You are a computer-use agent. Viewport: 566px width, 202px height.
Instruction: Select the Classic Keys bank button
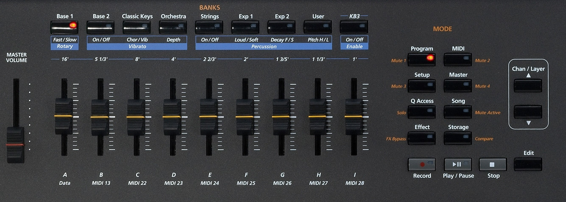pyautogui.click(x=137, y=27)
